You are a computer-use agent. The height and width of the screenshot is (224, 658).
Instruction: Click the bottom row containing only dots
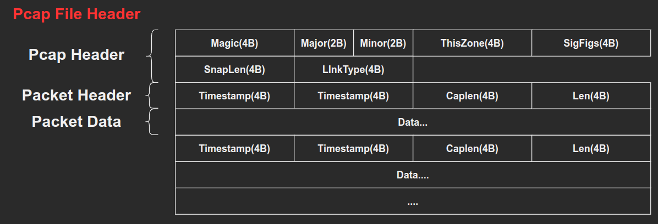[x=413, y=201]
